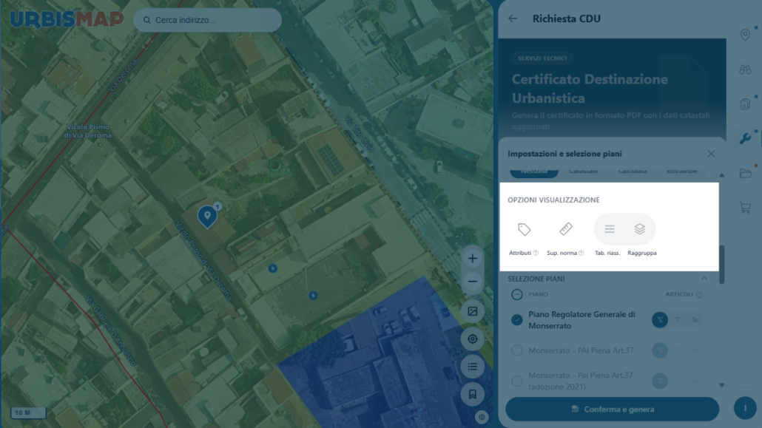Screen dimensions: 762x428
Task: Select the Catastale tab
Action: point(583,171)
